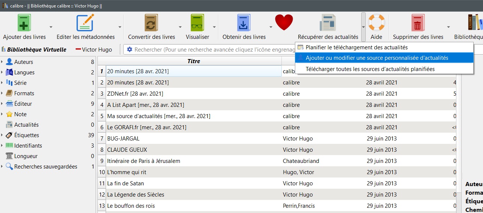Open dropdown arrow beside Obtenir des livres

271,27
